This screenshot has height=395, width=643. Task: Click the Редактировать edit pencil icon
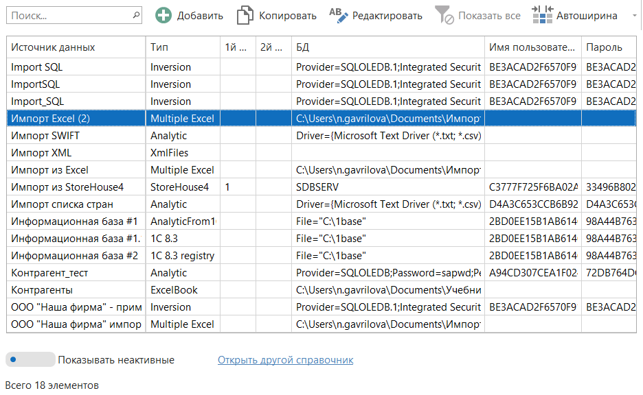click(339, 15)
